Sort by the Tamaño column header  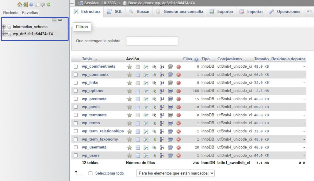(261, 59)
